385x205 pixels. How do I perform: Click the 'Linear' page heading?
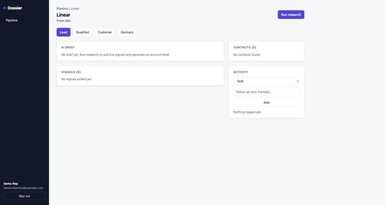(64, 15)
